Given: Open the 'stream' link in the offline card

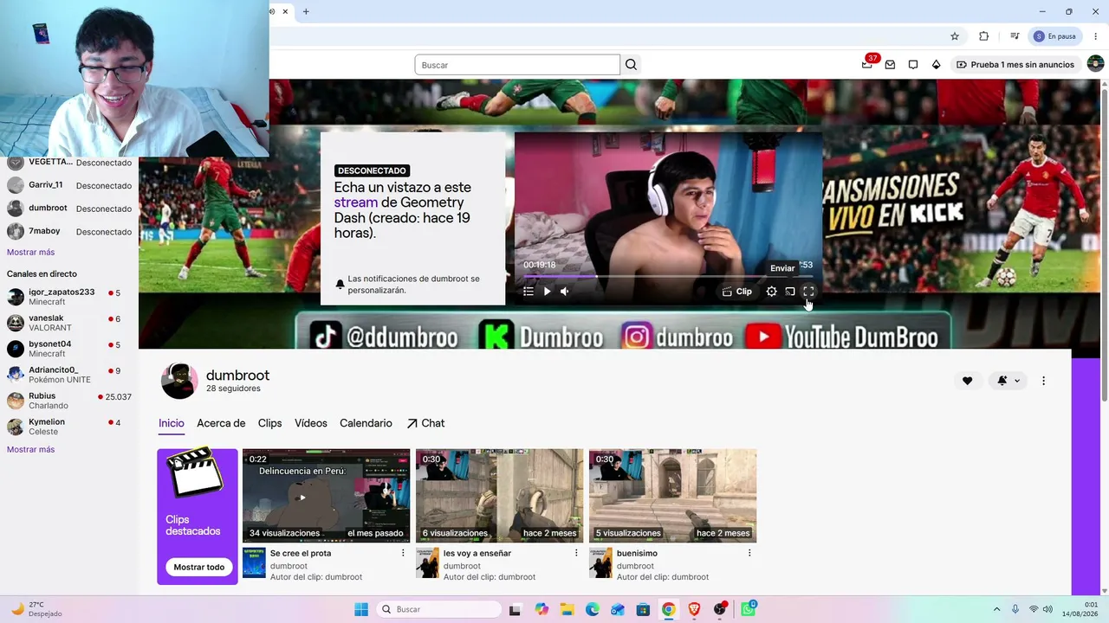Looking at the screenshot, I should [x=356, y=202].
